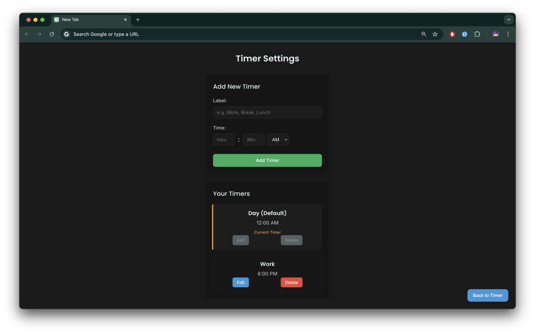This screenshot has height=334, width=535.
Task: Click the Back to Timer button
Action: tap(487, 295)
